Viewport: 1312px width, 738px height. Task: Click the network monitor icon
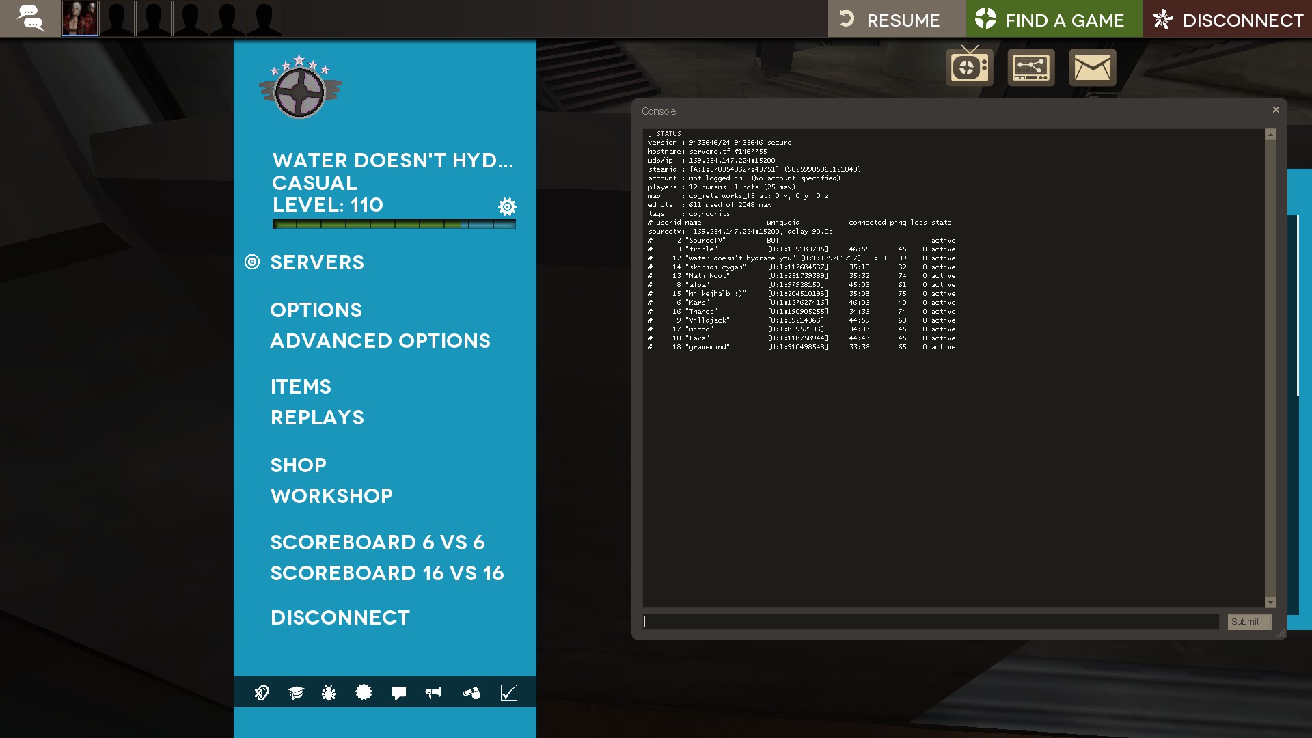pos(1030,67)
